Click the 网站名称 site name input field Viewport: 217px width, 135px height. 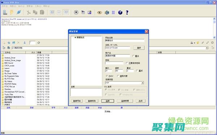coord(125,40)
